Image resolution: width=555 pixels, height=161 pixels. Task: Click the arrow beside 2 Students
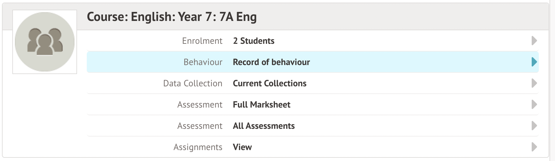(x=534, y=41)
